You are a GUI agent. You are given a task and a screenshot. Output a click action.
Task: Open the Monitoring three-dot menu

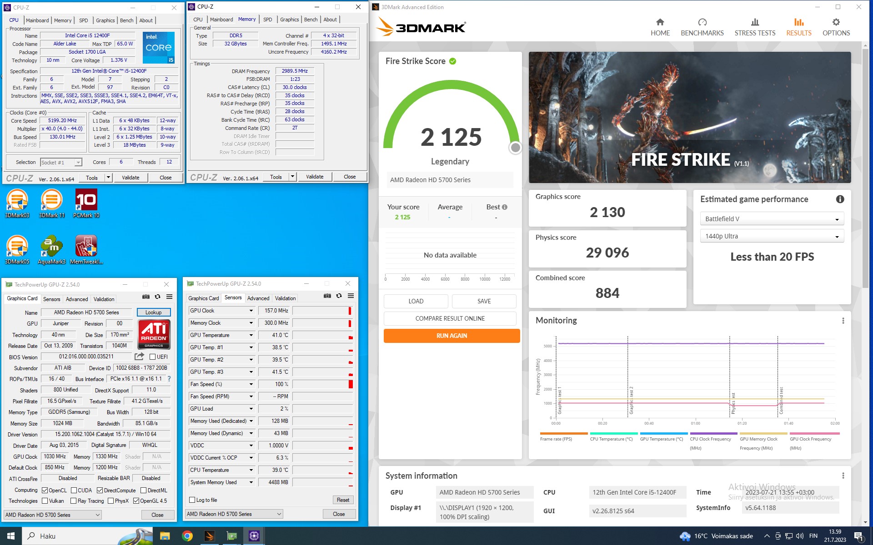(x=843, y=321)
